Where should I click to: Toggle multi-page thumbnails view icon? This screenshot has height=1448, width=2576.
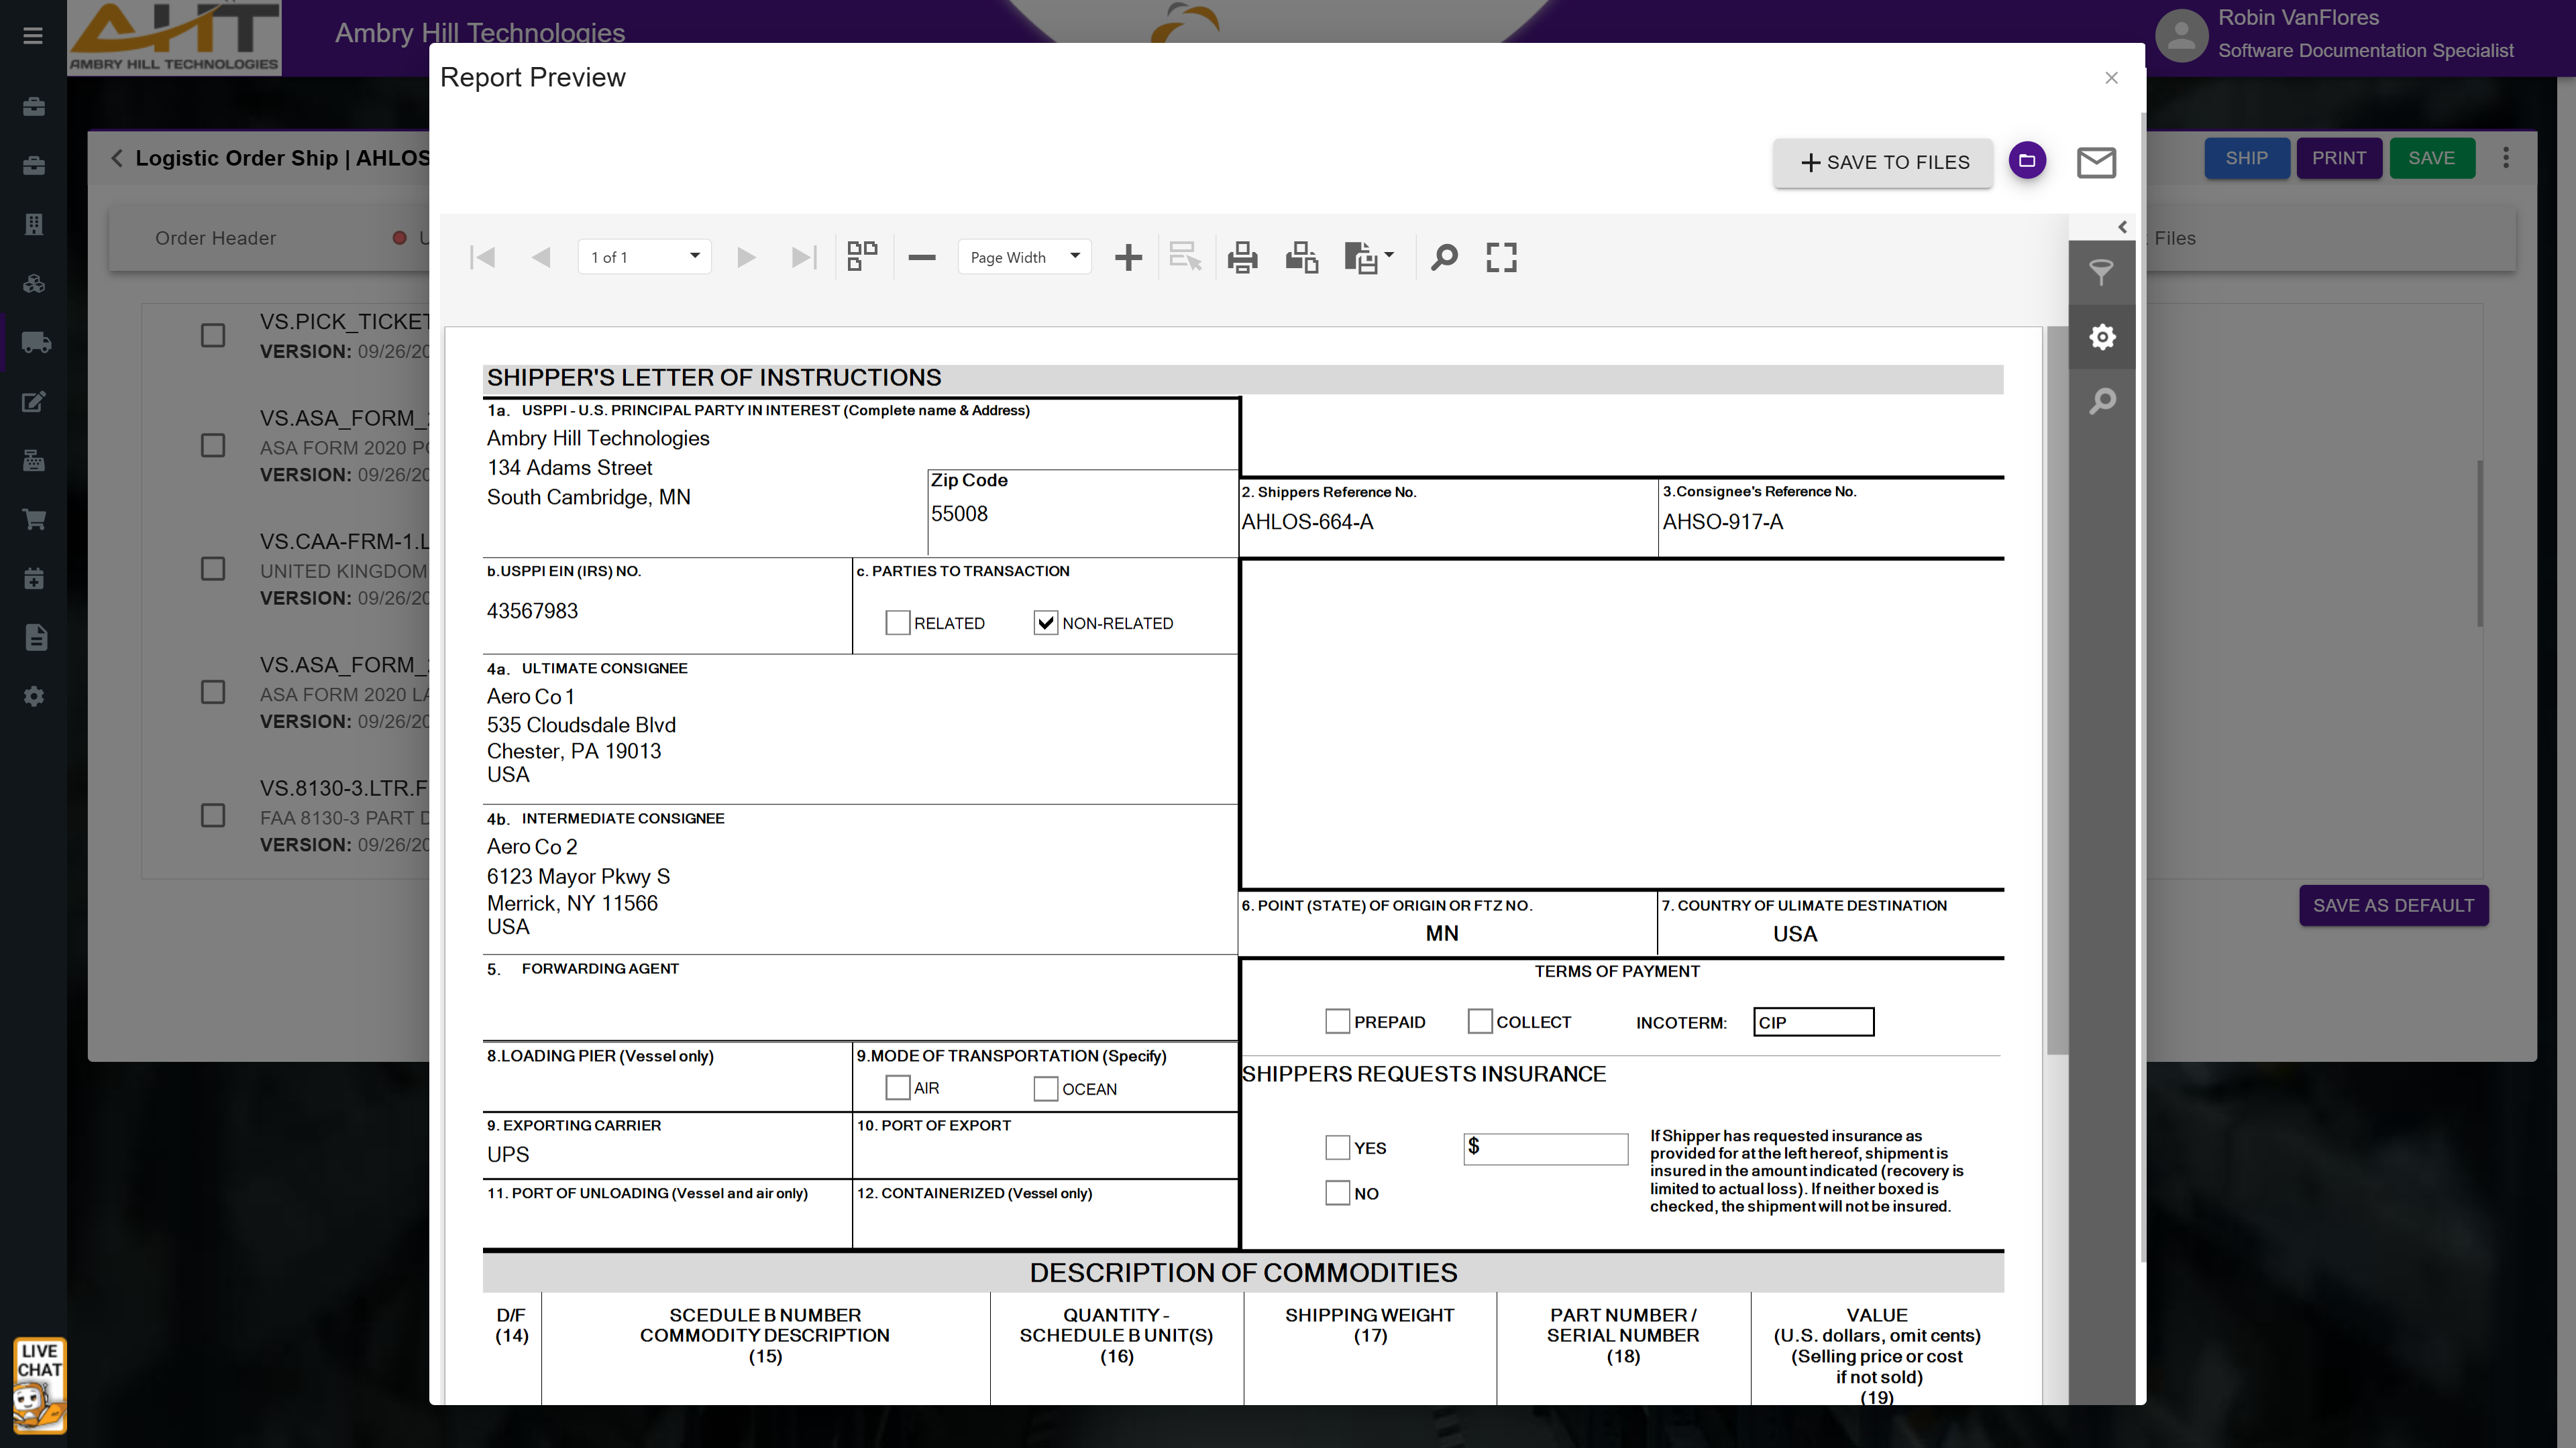tap(862, 257)
